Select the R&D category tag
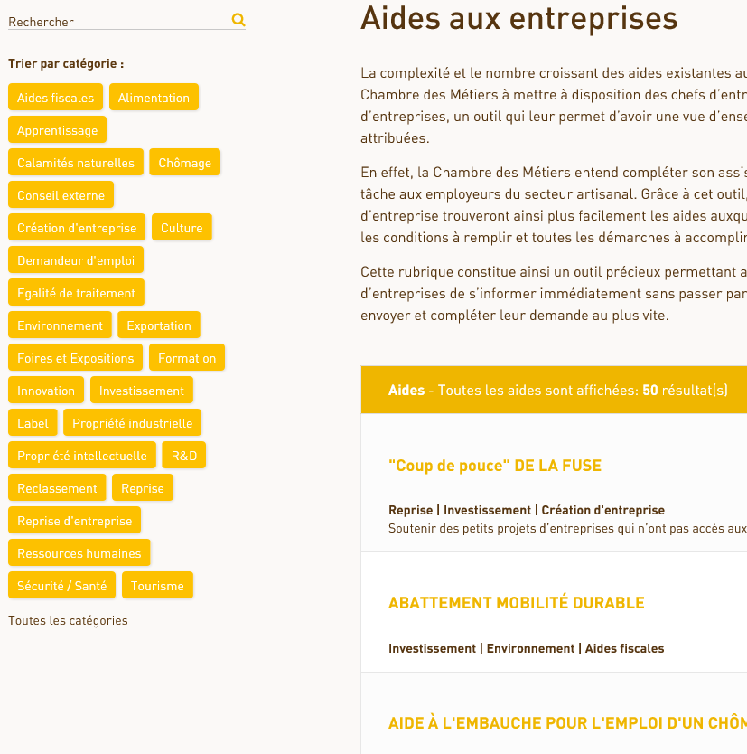 pyautogui.click(x=184, y=456)
